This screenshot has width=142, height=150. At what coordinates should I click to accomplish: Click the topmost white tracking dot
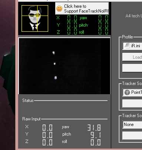[x=53, y=53]
